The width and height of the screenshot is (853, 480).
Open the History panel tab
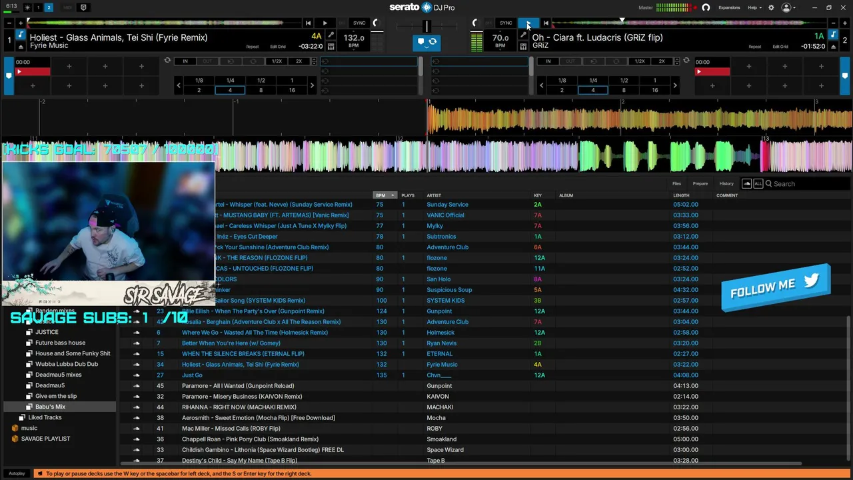point(726,183)
